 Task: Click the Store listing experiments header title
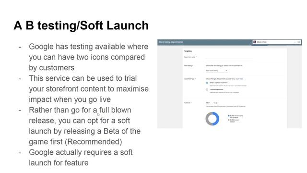171,42
